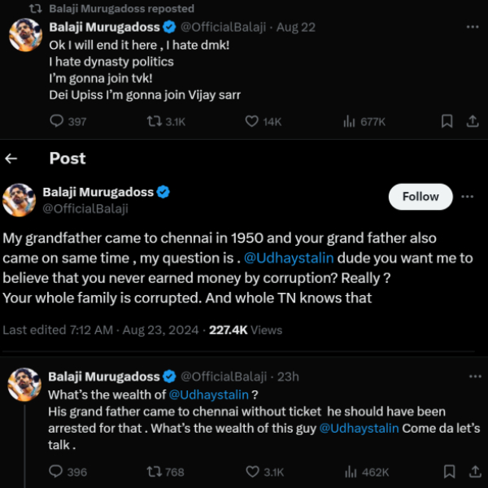Viewport: 488px width, 488px height.
Task: Like the top tweet with 14K likes
Action: [x=252, y=121]
